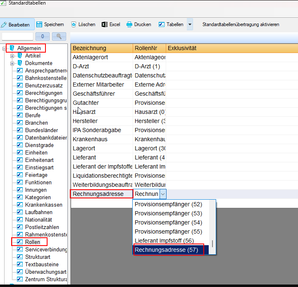298x287 pixels.
Task: Click the Standardtabellen window title icon
Action: (x=3, y=2)
